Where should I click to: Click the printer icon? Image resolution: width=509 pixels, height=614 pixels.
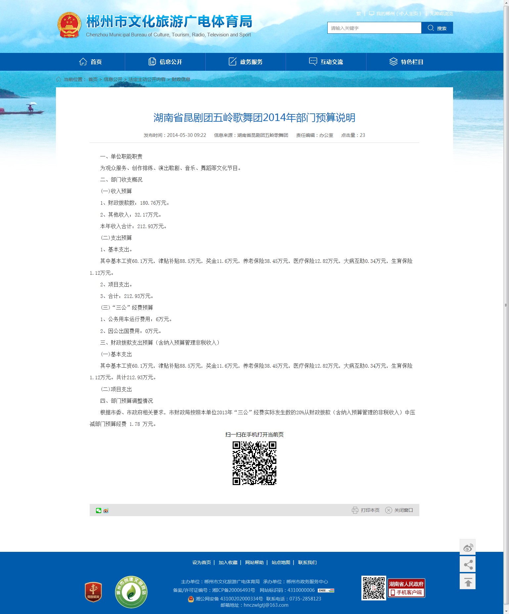(x=355, y=510)
